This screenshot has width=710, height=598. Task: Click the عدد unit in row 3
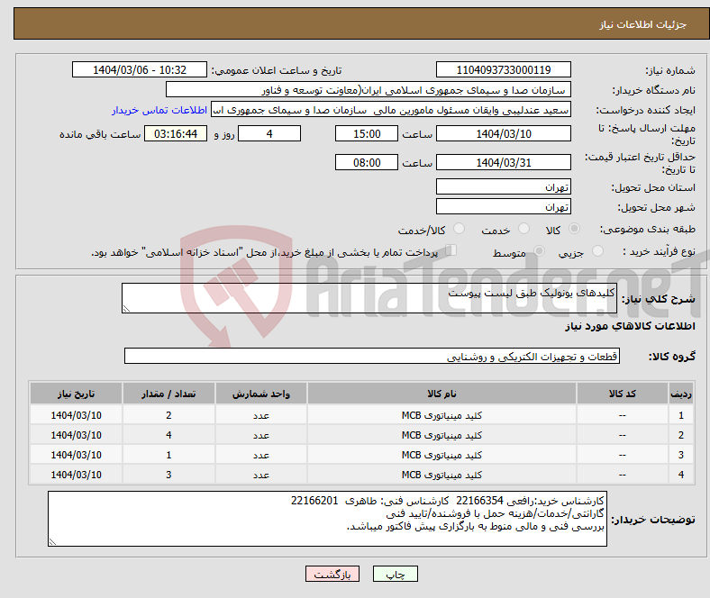(x=261, y=455)
